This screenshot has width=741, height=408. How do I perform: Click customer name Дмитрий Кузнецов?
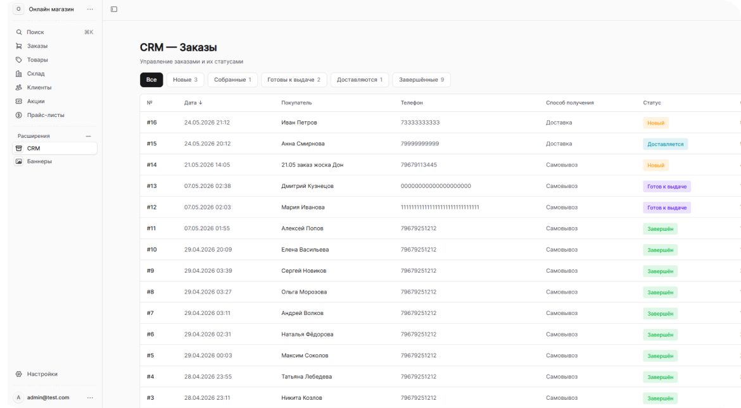(x=308, y=186)
